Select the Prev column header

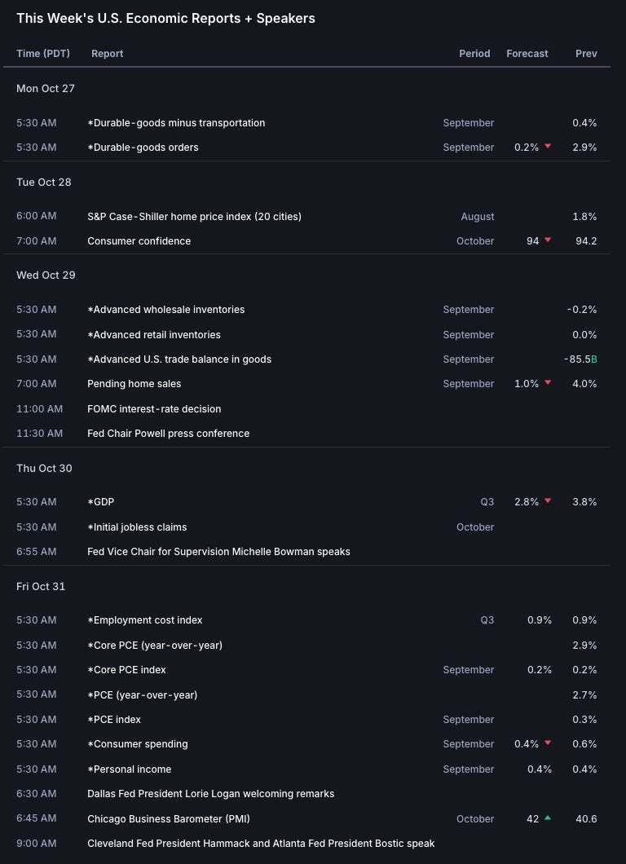(586, 54)
